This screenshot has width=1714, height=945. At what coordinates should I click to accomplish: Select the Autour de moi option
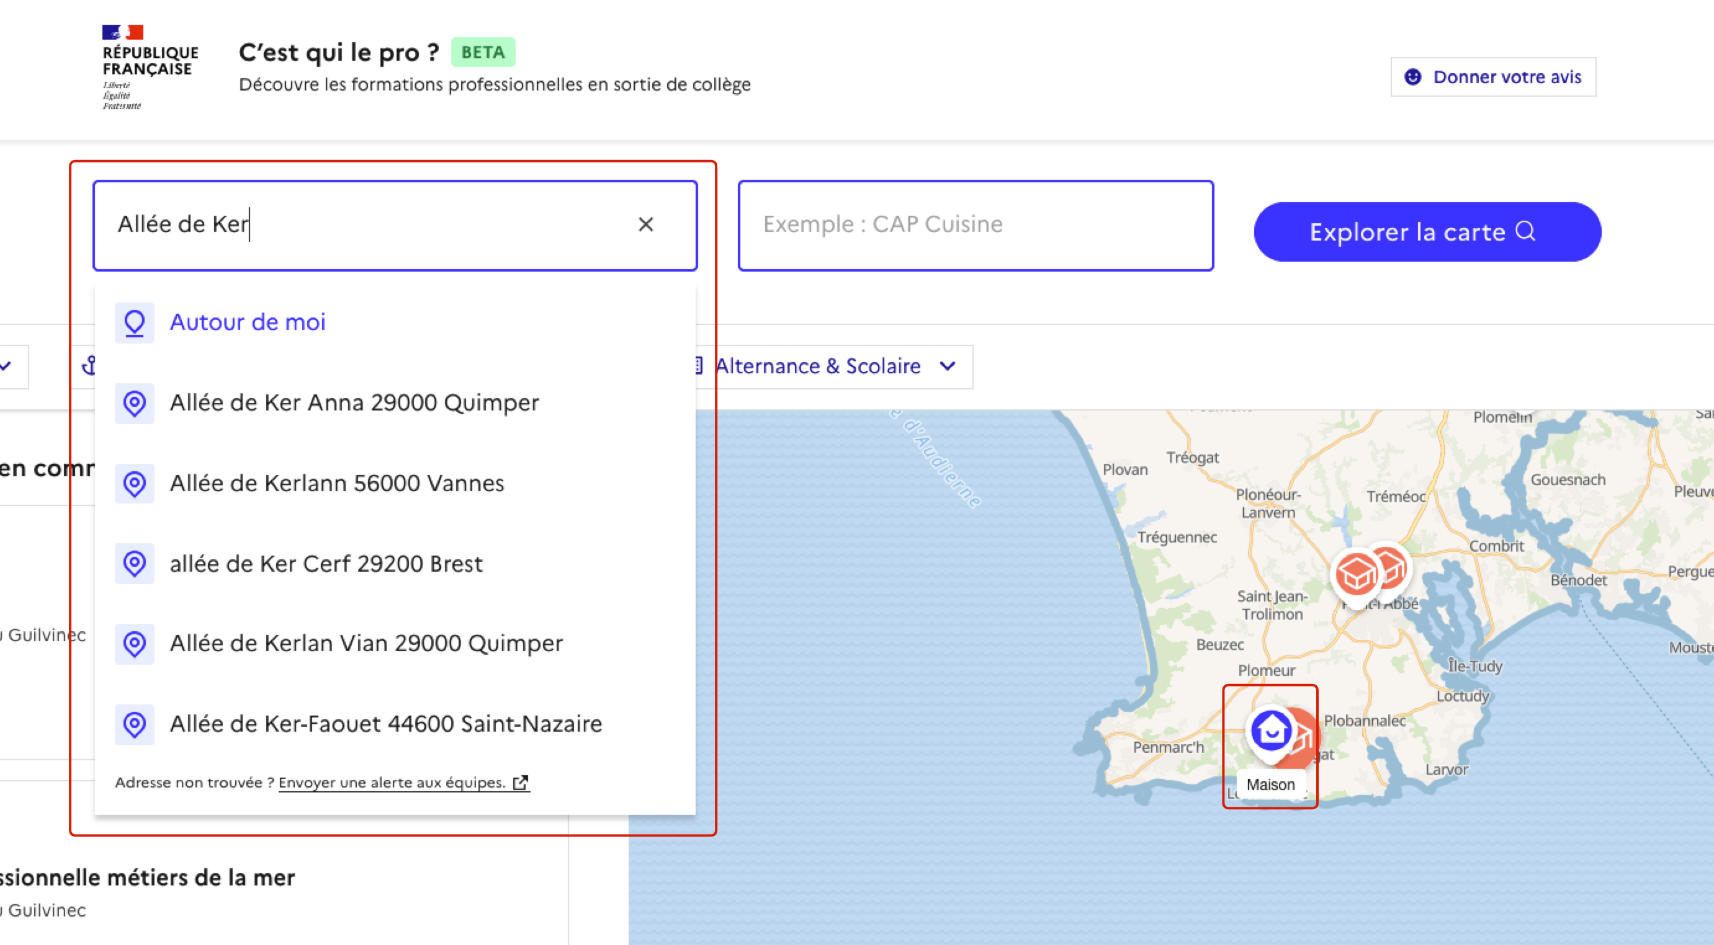248,322
